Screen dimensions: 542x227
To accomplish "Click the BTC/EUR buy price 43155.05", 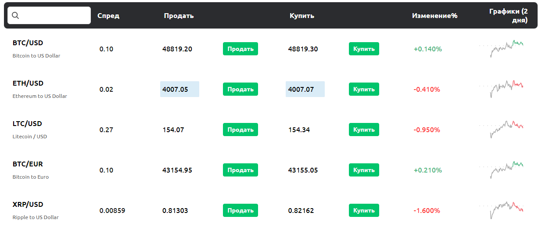I will 303,170.
